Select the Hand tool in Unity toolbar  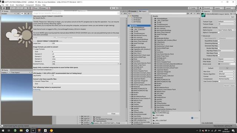pyautogui.click(x=4, y=8)
